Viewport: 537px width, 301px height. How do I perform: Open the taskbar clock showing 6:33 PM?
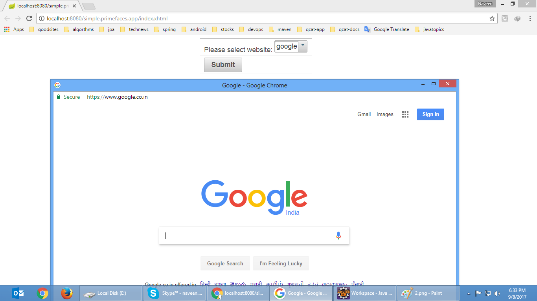pos(517,293)
